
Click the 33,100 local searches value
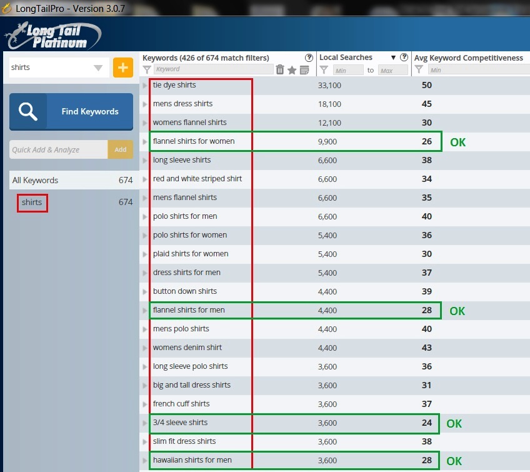tap(329, 86)
